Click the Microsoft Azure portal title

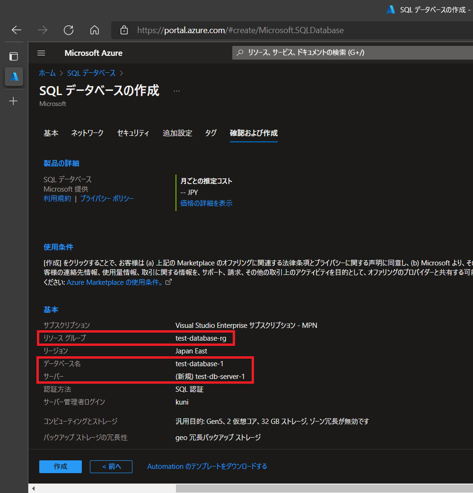[93, 53]
